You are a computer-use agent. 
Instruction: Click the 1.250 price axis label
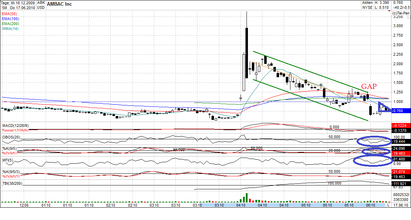coord(398,92)
